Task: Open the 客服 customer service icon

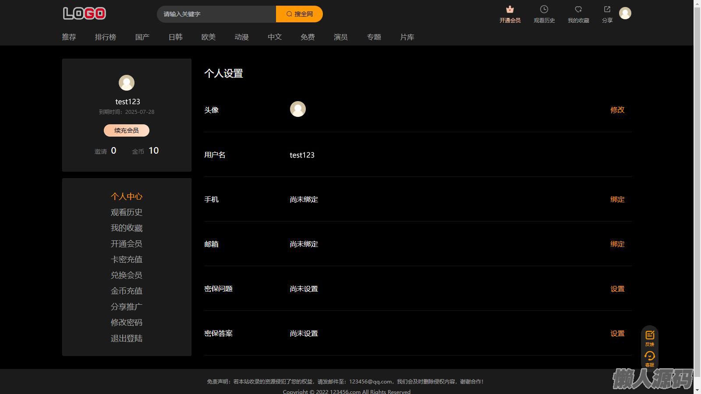Action: (649, 356)
